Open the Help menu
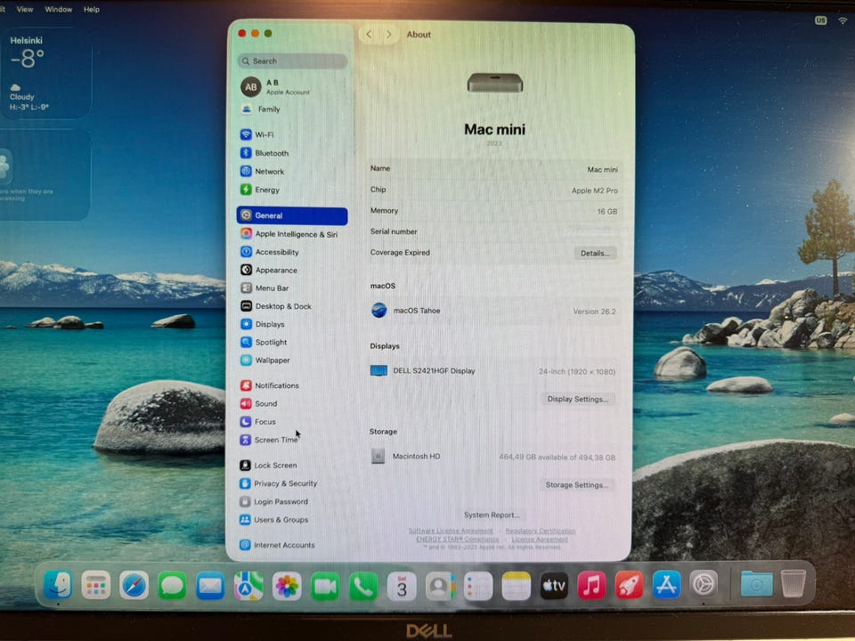 tap(92, 9)
